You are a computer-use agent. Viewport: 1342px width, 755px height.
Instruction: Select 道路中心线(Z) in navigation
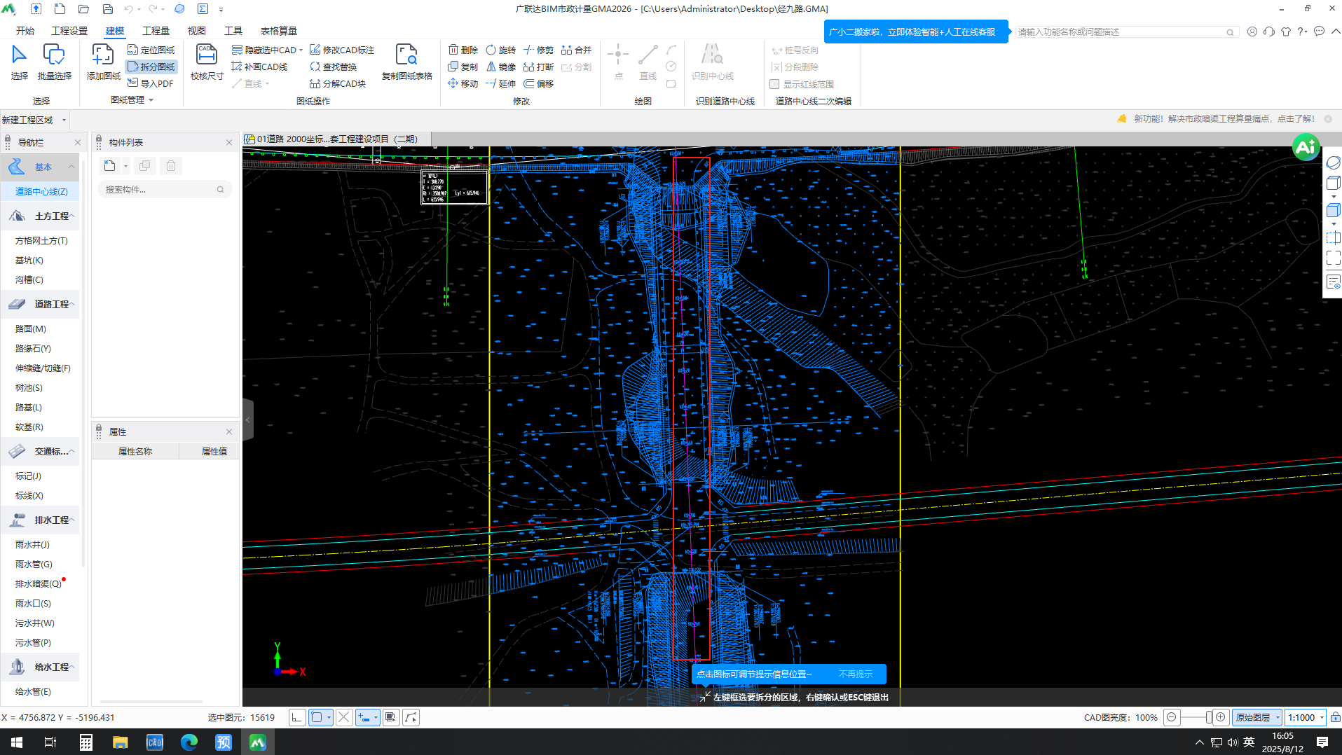(41, 191)
